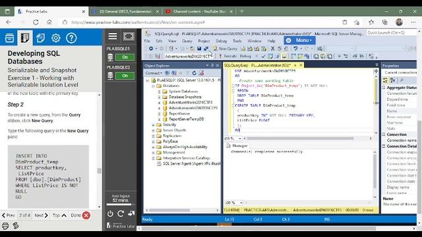The width and height of the screenshot is (422, 237).
Task: Select the lab guide notes icon
Action: (x=25, y=38)
